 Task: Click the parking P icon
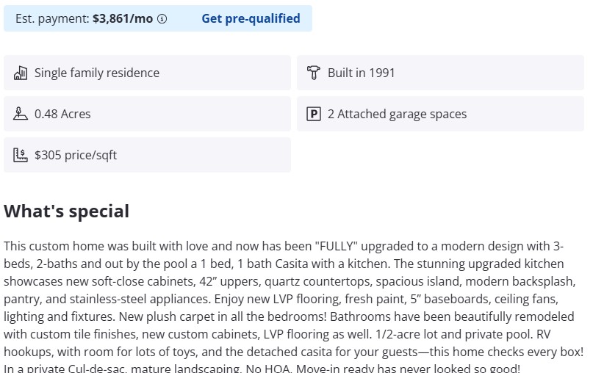tap(314, 114)
